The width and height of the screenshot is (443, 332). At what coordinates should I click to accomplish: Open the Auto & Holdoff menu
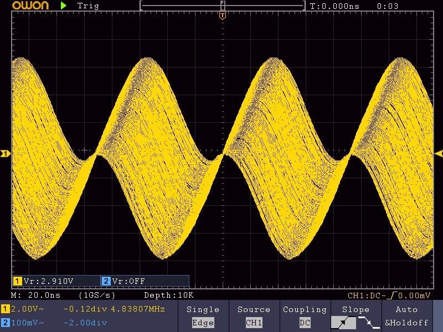click(406, 316)
